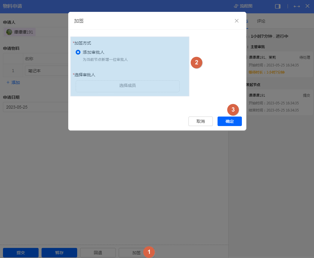The height and width of the screenshot is (258, 314).
Task: Click the 提交 submit button
Action: pos(21,253)
